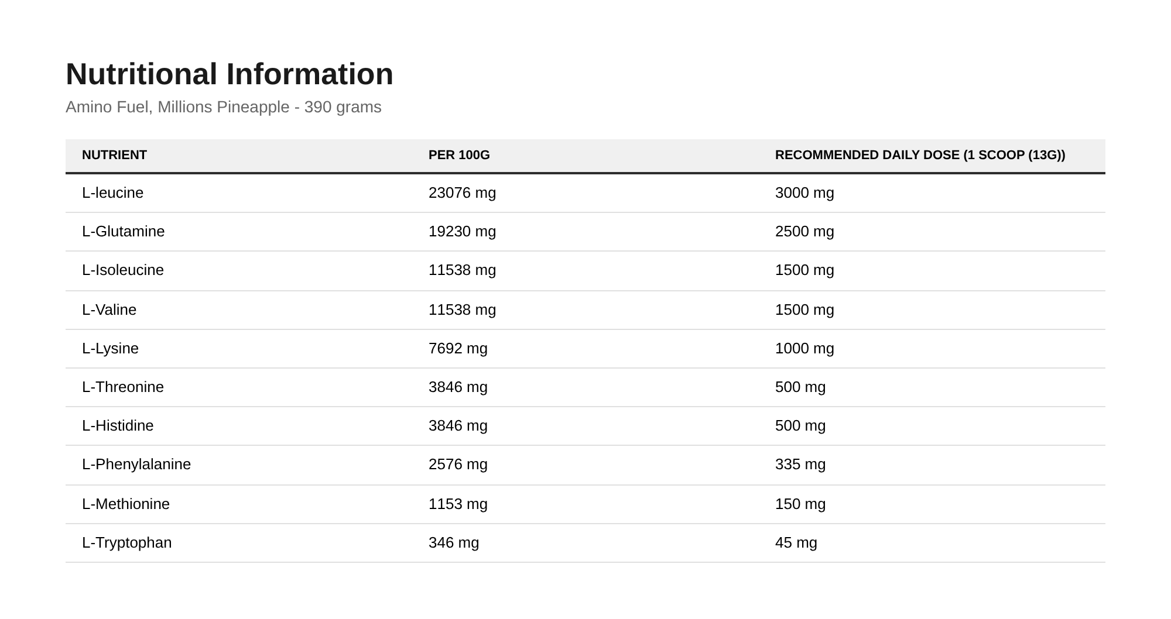Select the L-Isoleucine row label
Screen dimensions: 1171x619
[123, 270]
